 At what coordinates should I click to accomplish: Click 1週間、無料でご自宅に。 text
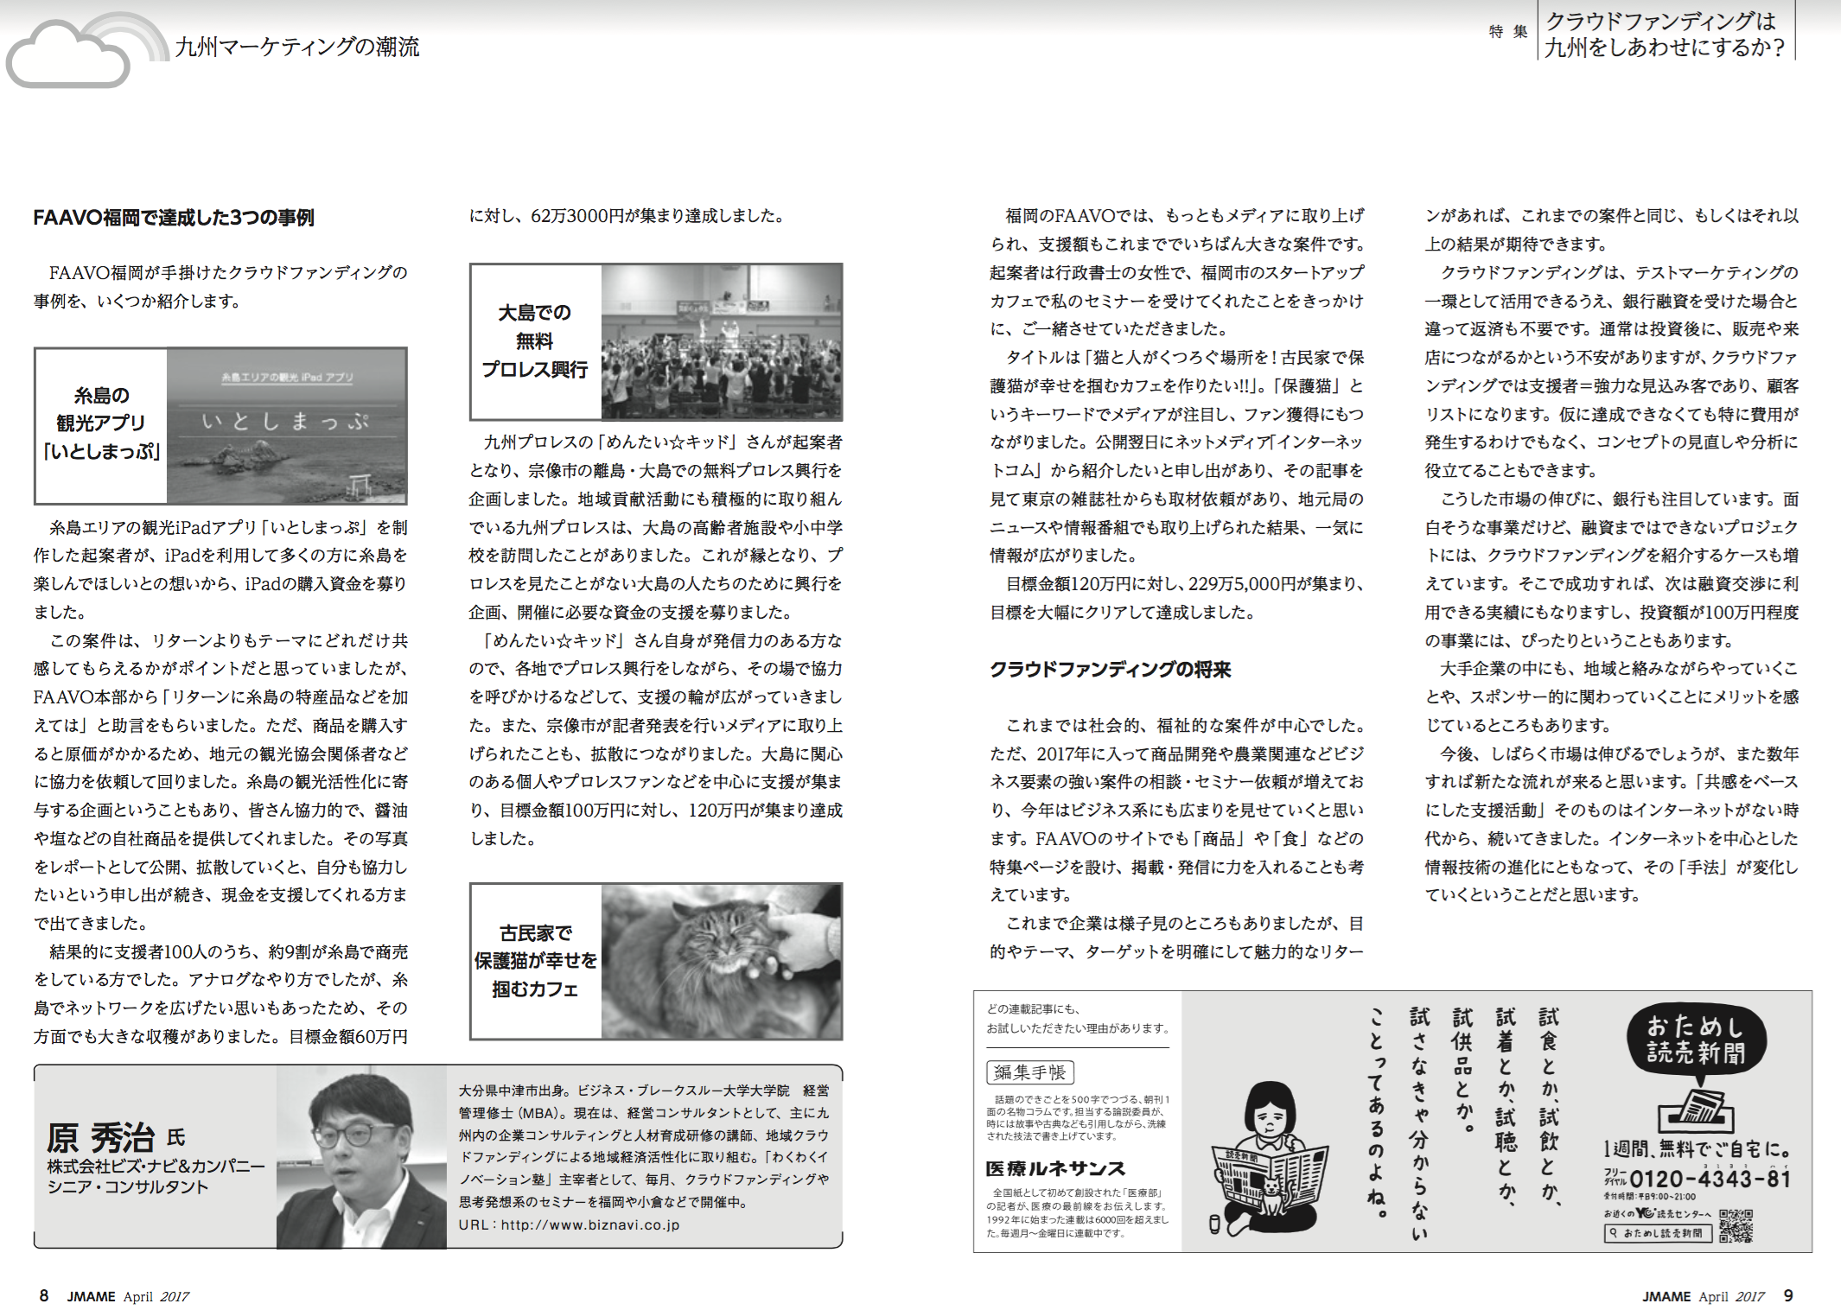(1698, 1149)
